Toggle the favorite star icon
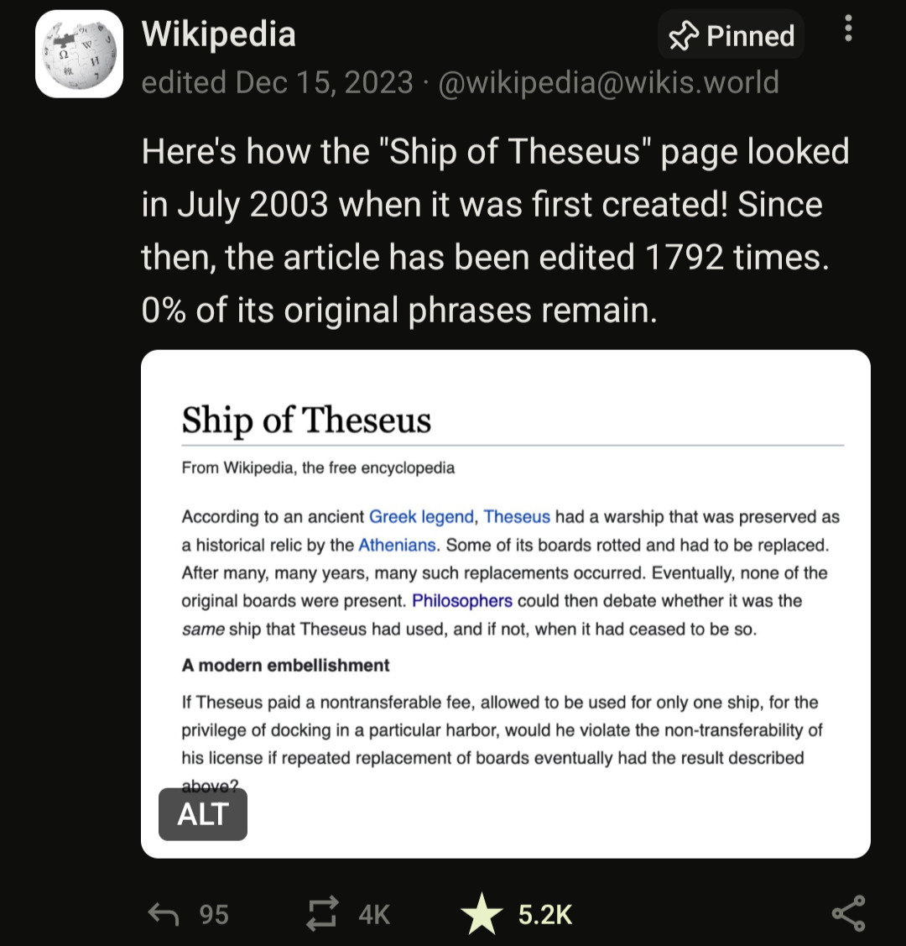 (x=481, y=913)
